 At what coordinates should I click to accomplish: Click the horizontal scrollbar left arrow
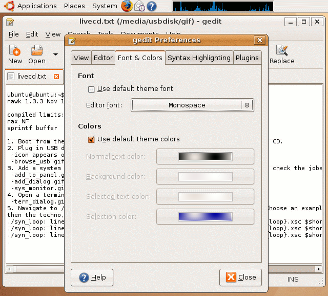tap(9, 269)
